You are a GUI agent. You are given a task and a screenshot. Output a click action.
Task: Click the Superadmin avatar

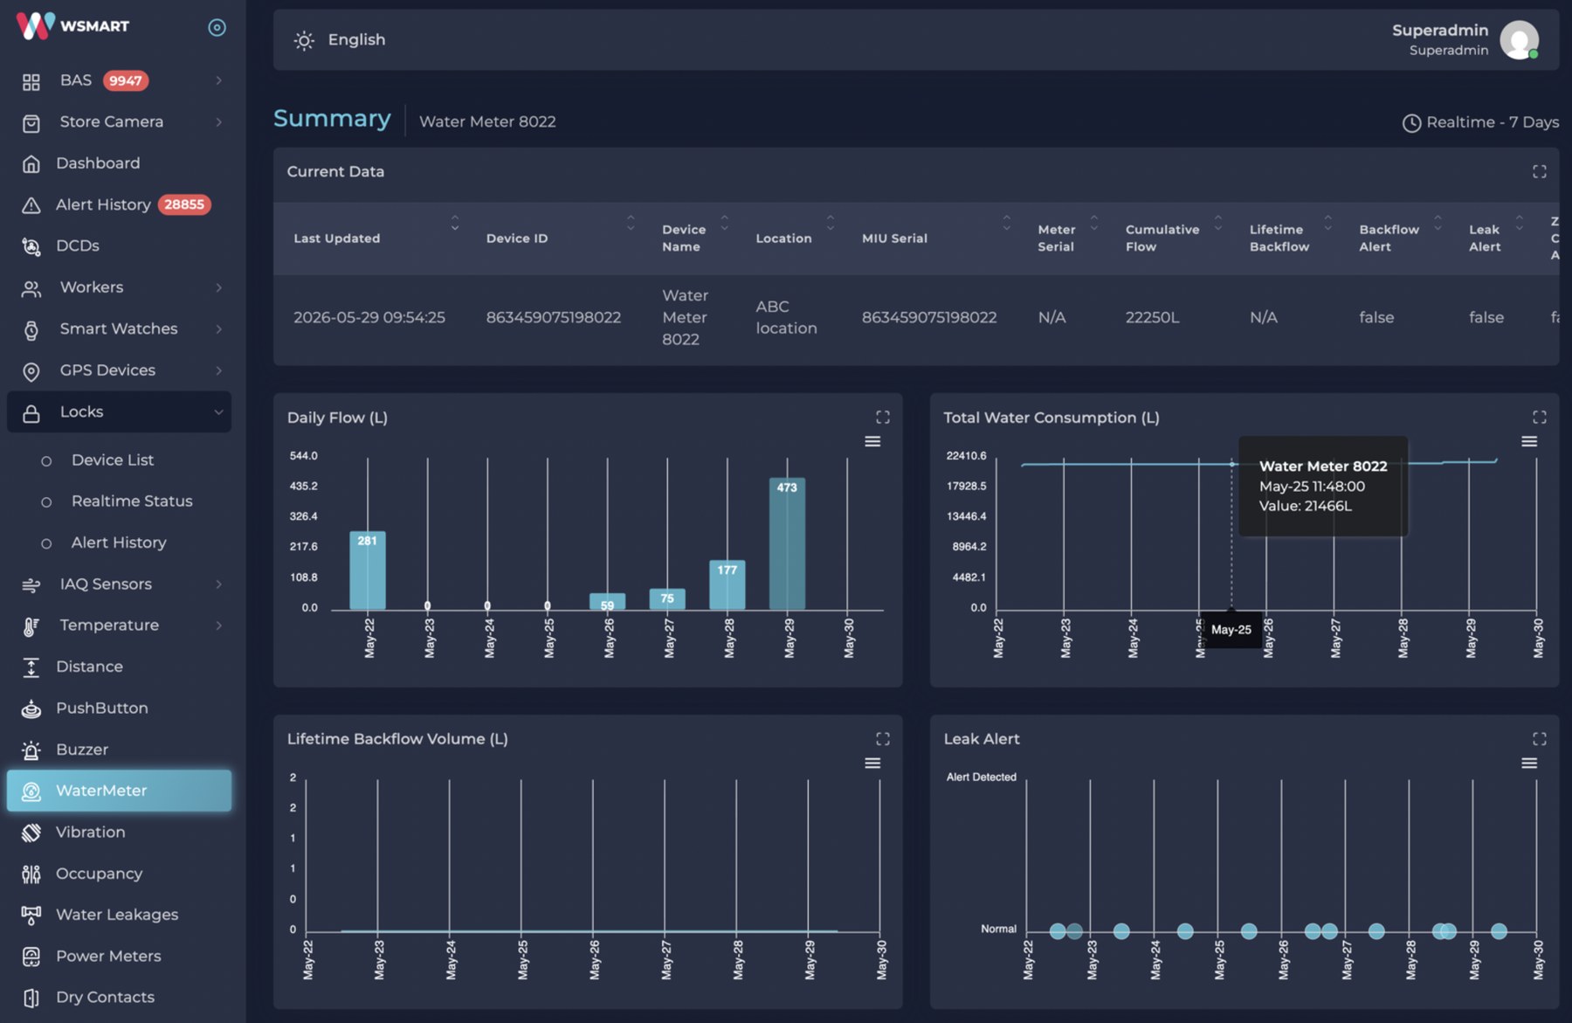[1519, 40]
